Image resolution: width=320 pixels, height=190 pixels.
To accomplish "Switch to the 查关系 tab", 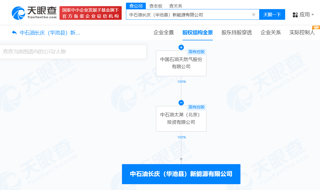I will click(176, 6).
